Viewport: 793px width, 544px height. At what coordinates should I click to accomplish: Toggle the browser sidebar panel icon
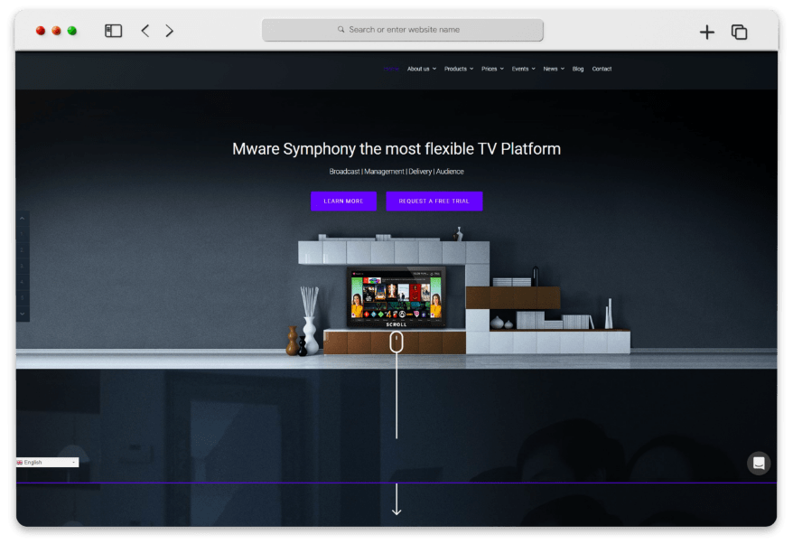click(x=113, y=31)
